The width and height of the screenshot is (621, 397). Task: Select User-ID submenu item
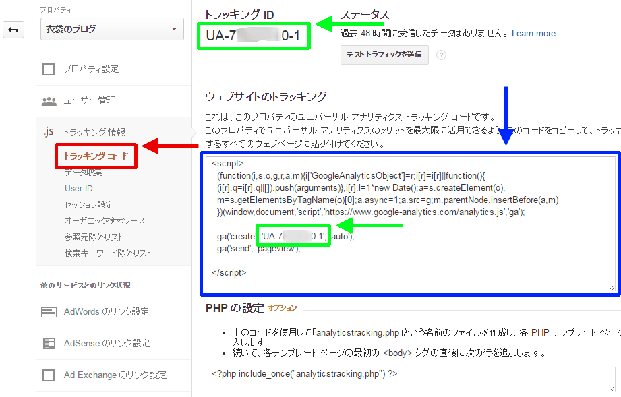click(79, 189)
